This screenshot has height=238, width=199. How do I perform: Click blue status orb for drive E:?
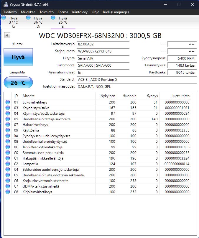[x=53, y=18]
